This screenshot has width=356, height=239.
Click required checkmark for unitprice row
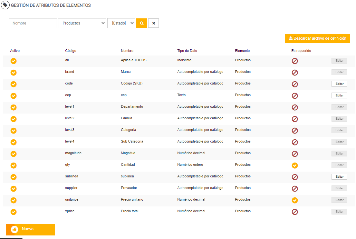[295, 200]
